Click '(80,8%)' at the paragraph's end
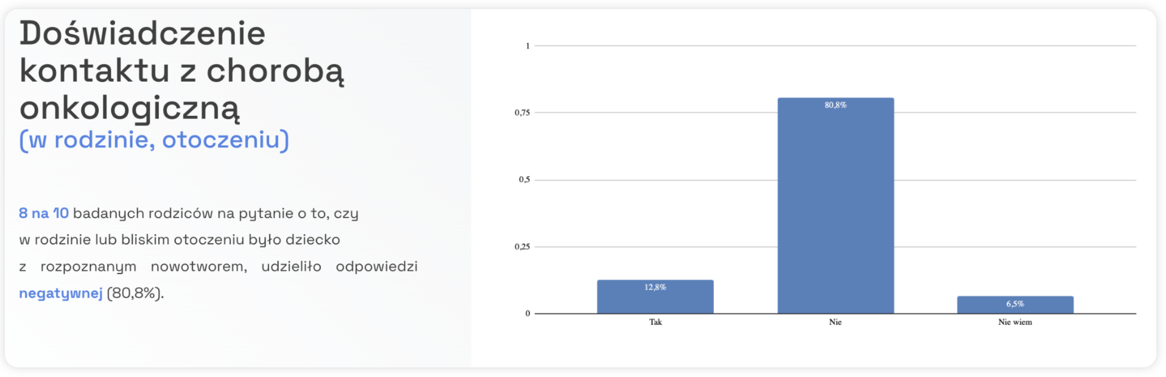Viewport: 1166px width, 377px height. click(x=135, y=293)
